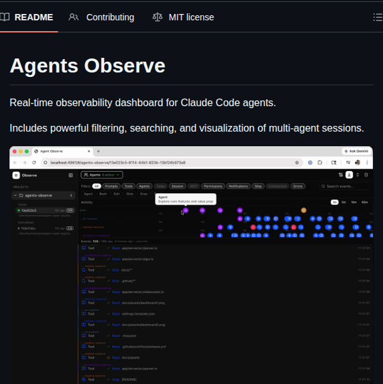Open session f56d7dbc under Yesterday
Screen dimensions: 383x384
pos(45,228)
